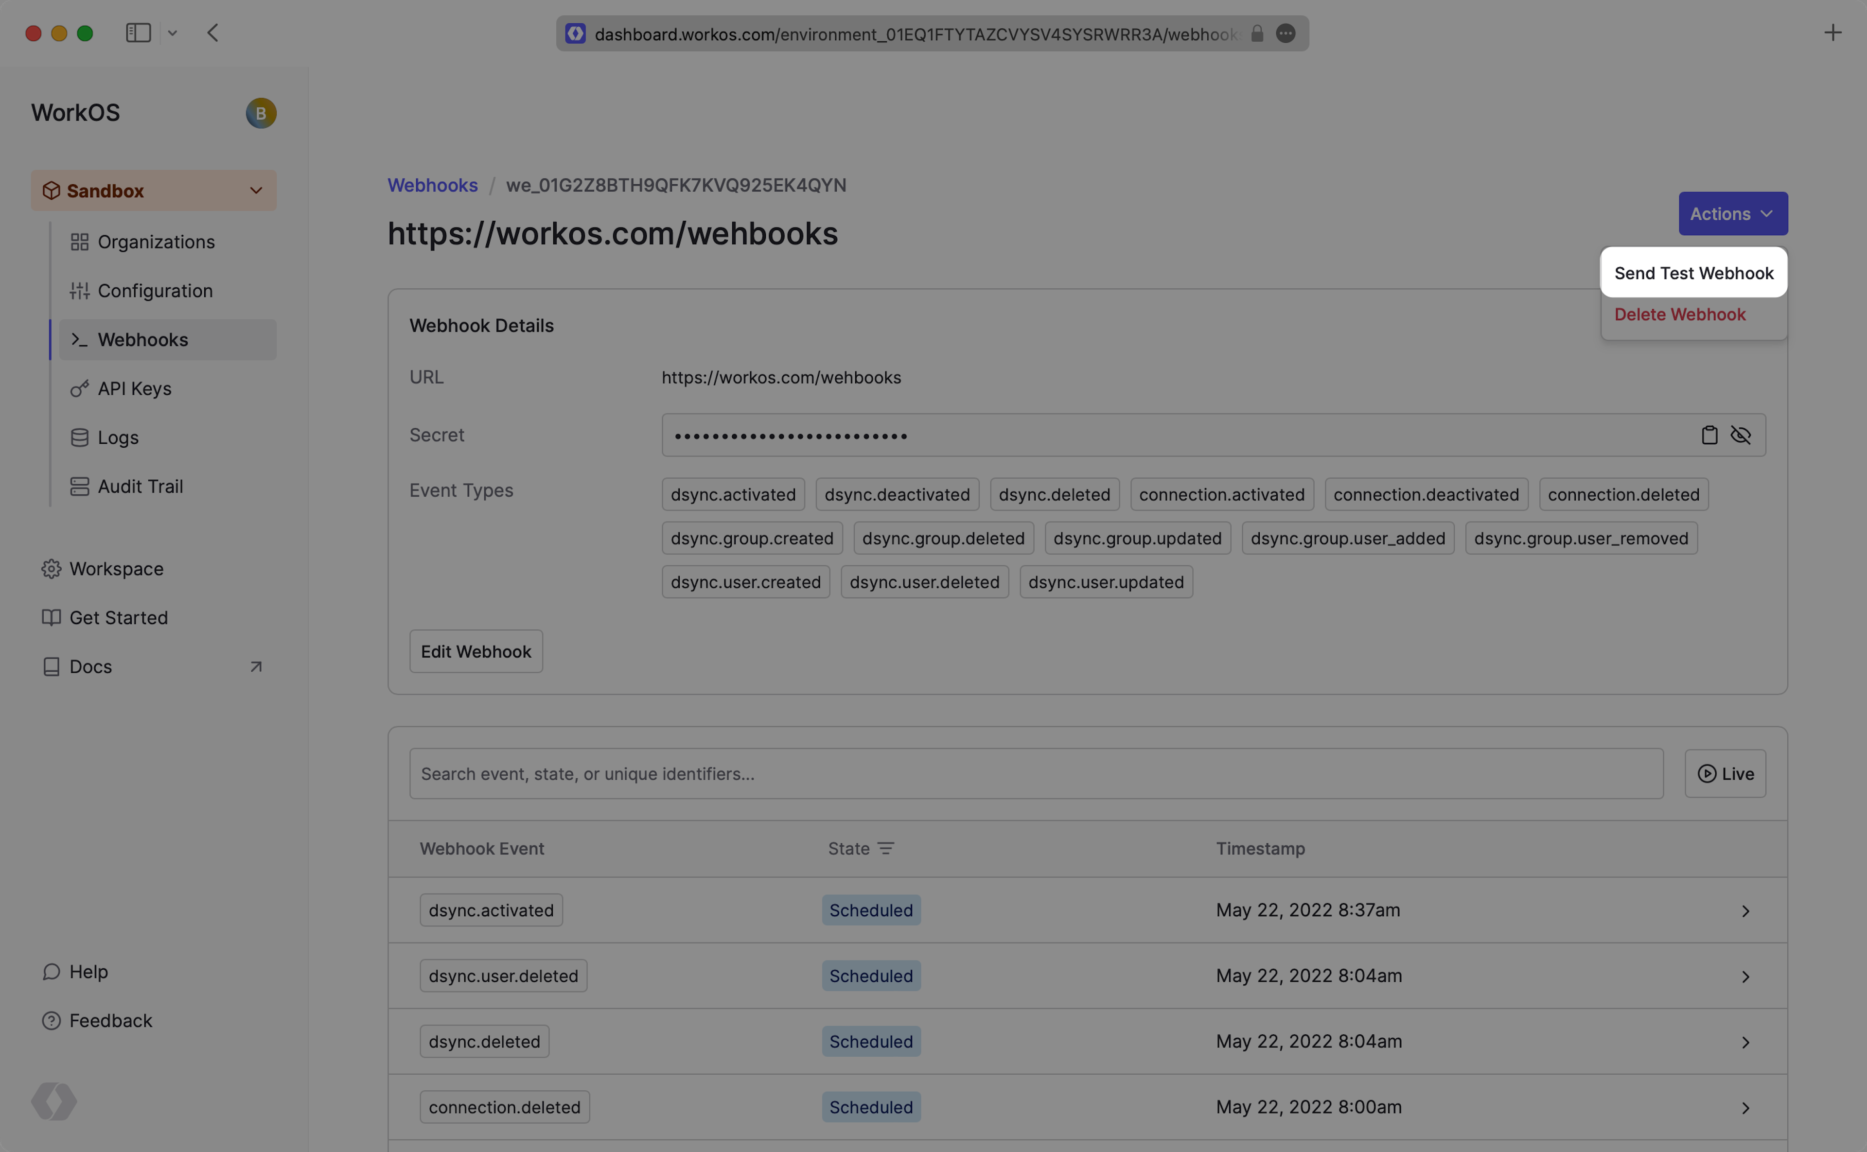
Task: Expand the Sandbox environment dropdown
Action: point(256,191)
